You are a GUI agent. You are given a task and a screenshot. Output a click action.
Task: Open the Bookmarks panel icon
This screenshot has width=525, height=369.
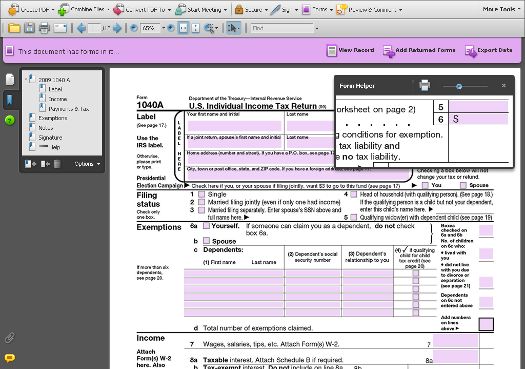click(10, 100)
